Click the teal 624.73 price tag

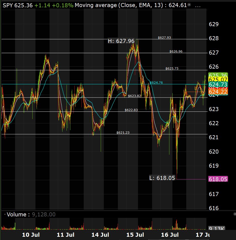[x=218, y=84]
